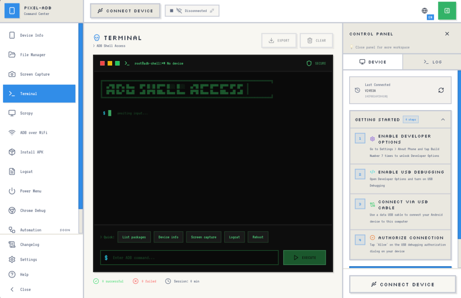461x298 pixels.
Task: Select step 1 Enable Developer Options
Action: 400,146
